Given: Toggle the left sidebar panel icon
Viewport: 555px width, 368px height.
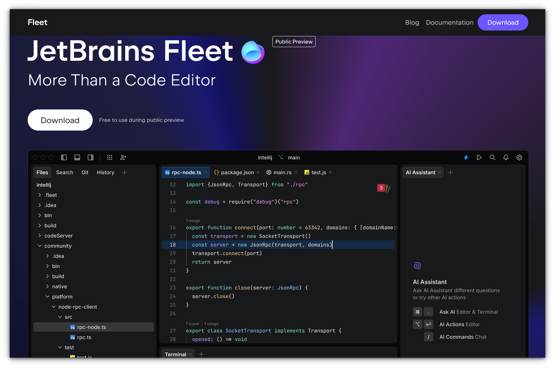Looking at the screenshot, I should click(64, 158).
